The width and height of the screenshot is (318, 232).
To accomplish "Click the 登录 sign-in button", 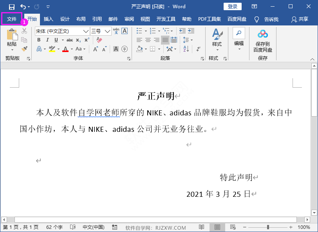I will click(x=232, y=6).
